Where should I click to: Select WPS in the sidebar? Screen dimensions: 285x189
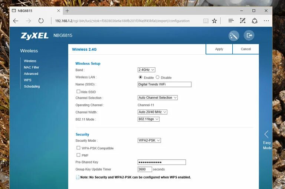click(x=27, y=80)
